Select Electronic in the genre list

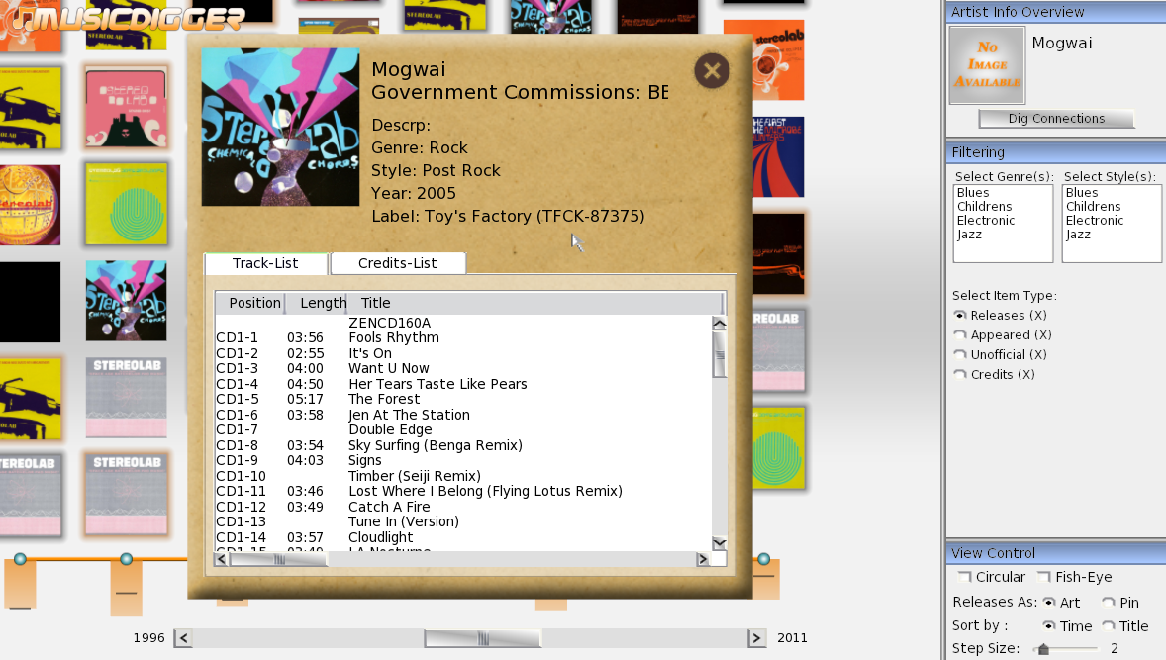click(x=986, y=221)
